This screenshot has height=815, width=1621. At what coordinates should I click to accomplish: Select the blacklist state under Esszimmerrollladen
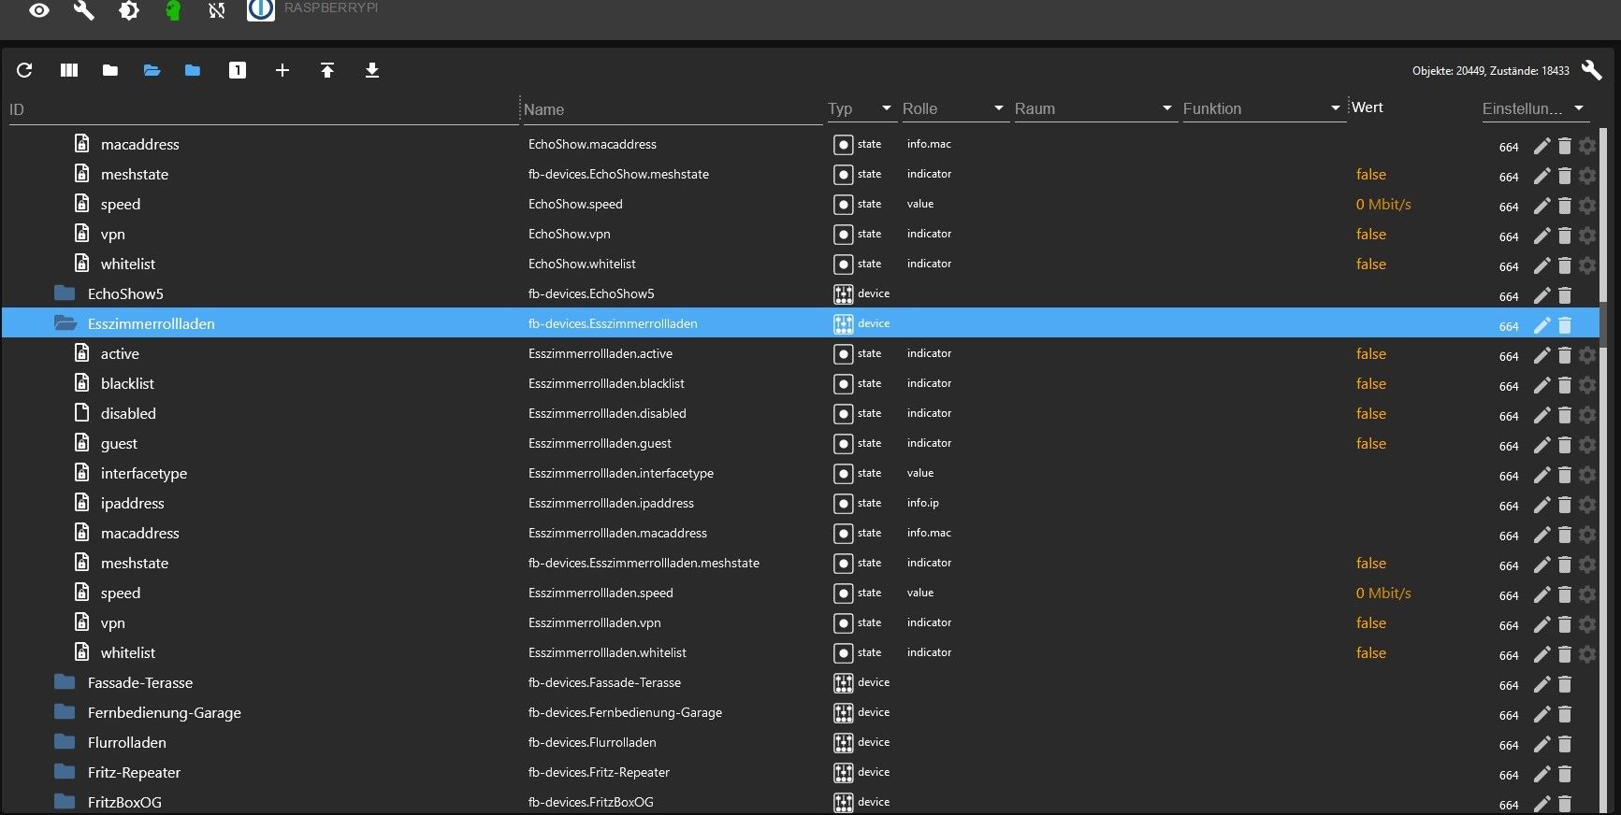coord(127,383)
